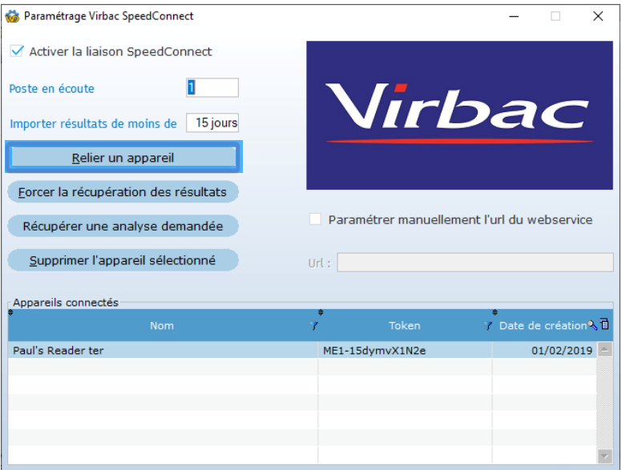622x470 pixels.
Task: Click the Poste en écoute field
Action: click(x=212, y=87)
